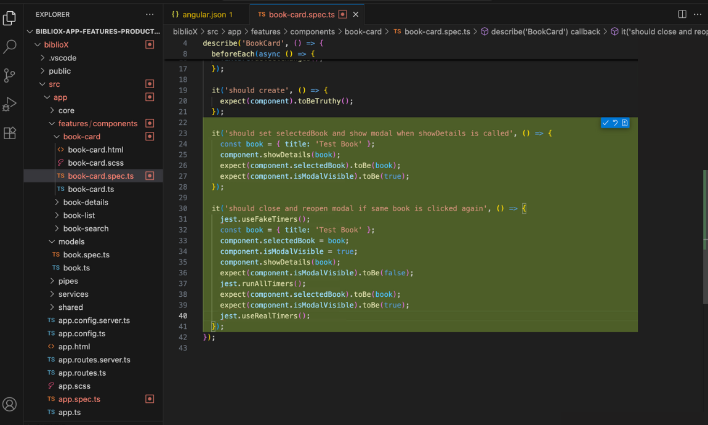Open the editor more actions ellipsis
This screenshot has height=425, width=708.
coord(698,14)
